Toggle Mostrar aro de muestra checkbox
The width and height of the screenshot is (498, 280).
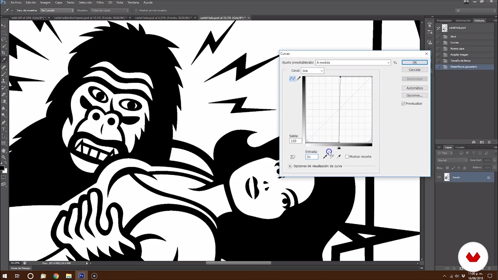[x=136, y=10]
